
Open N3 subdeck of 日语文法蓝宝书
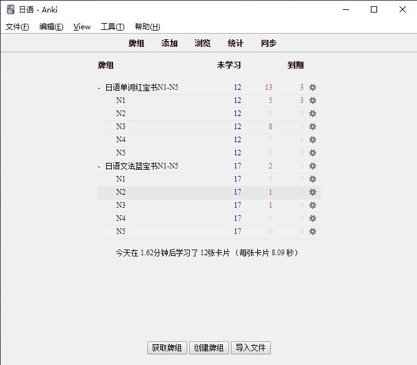[120, 205]
